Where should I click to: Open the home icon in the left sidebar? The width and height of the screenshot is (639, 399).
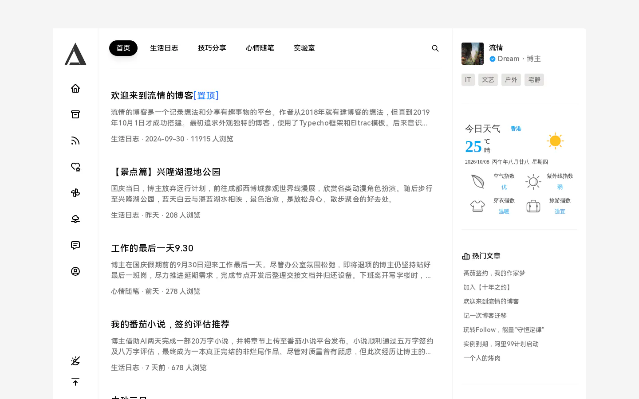pyautogui.click(x=75, y=88)
